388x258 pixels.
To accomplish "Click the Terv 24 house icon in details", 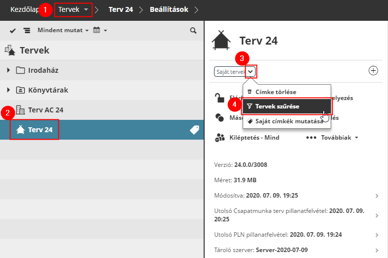I will coord(221,40).
